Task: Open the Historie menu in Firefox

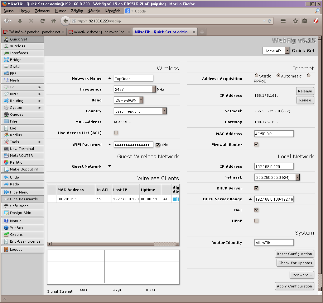Action: coord(60,11)
